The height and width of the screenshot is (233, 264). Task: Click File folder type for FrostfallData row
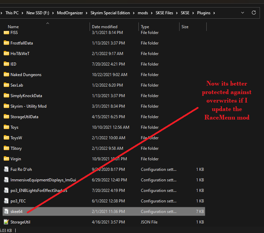(x=150, y=43)
